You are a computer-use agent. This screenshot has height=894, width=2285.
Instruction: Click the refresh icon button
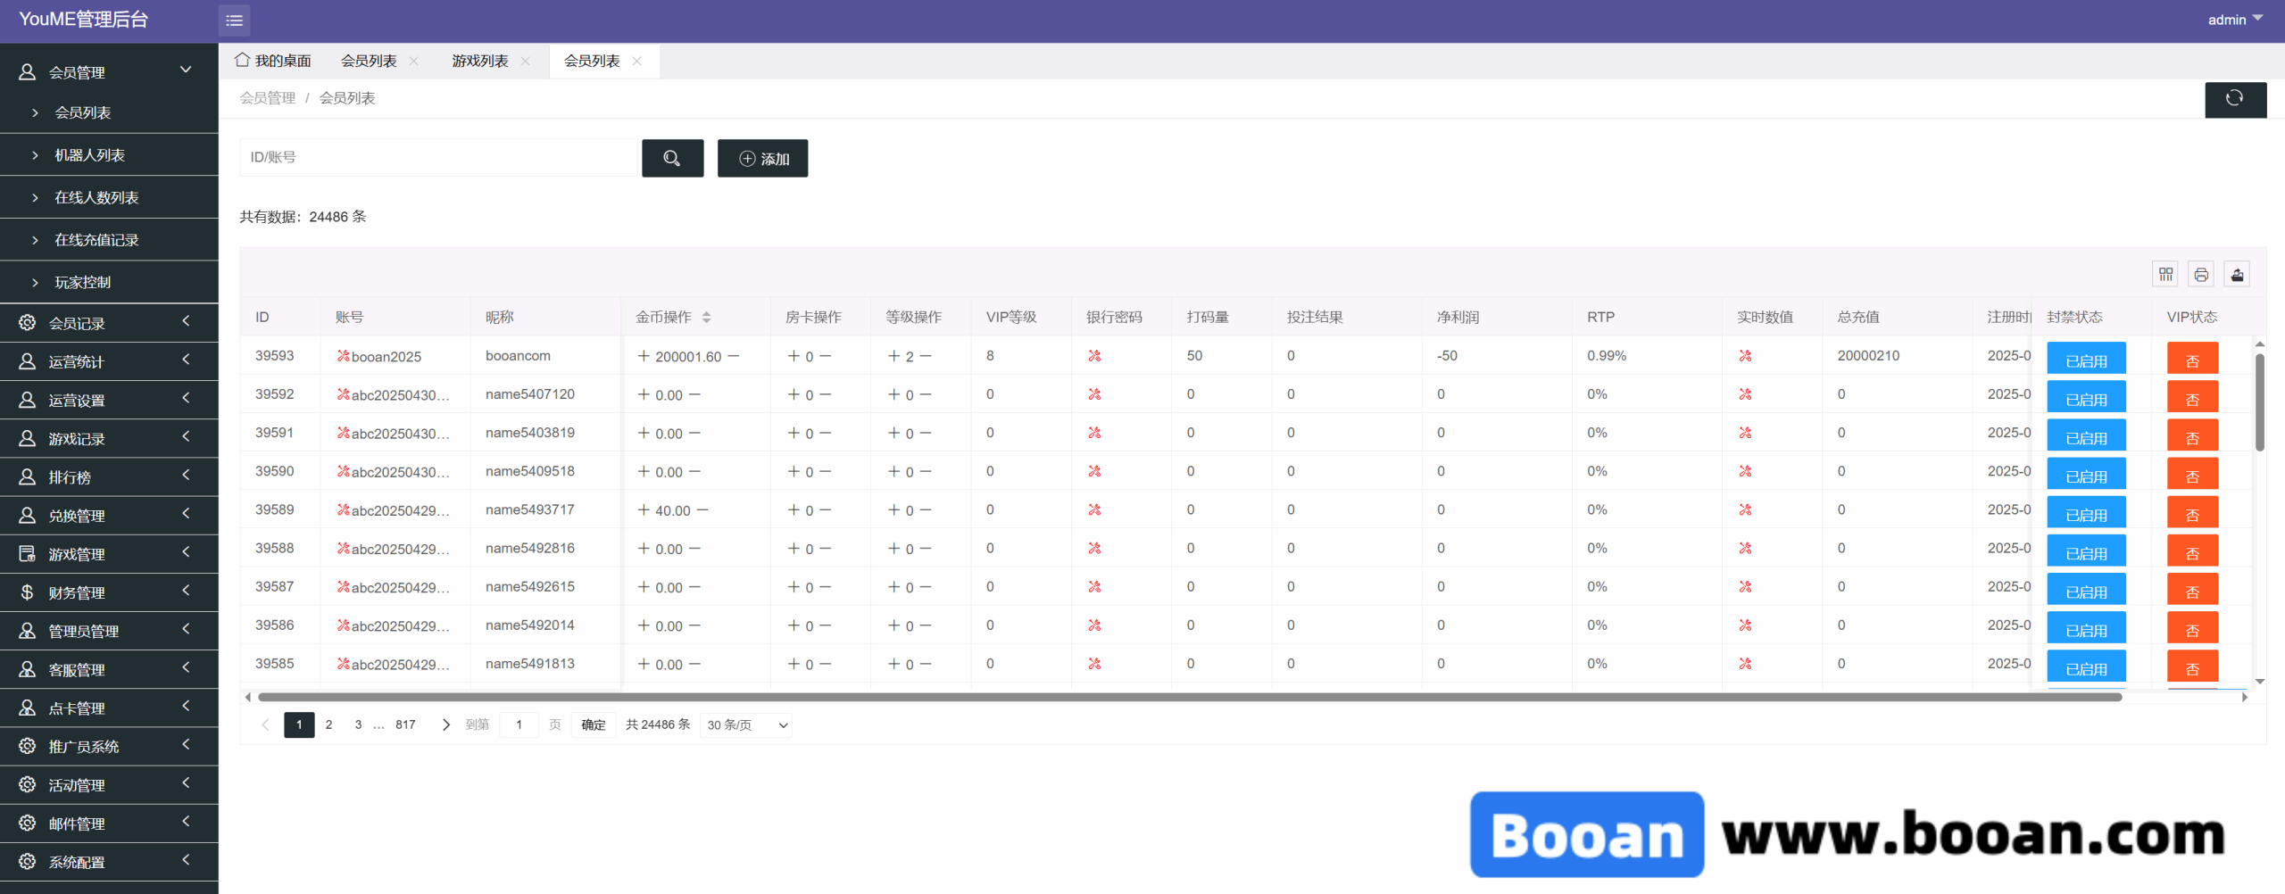click(2234, 99)
